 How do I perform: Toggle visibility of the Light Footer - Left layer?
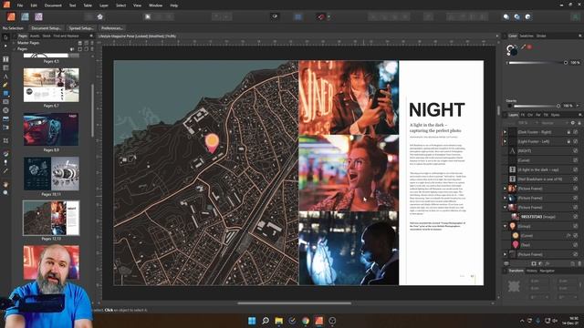[x=576, y=141]
